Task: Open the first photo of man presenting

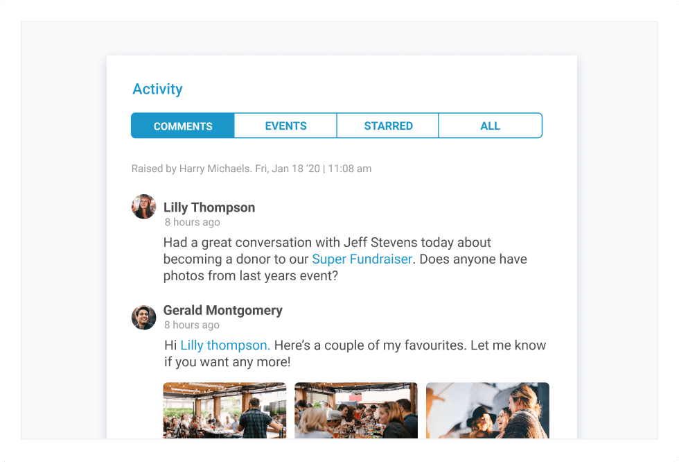Action: coord(224,410)
